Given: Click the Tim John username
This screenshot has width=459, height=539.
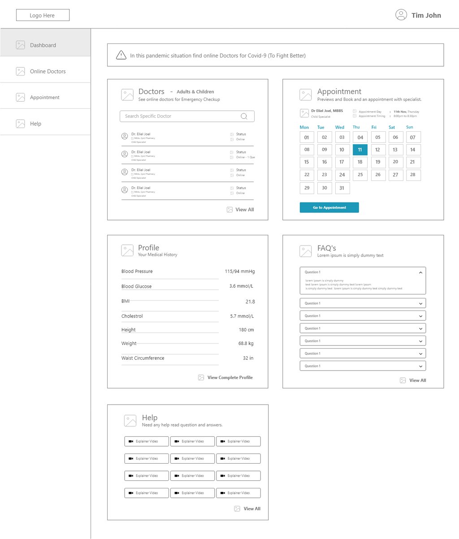Looking at the screenshot, I should 426,15.
